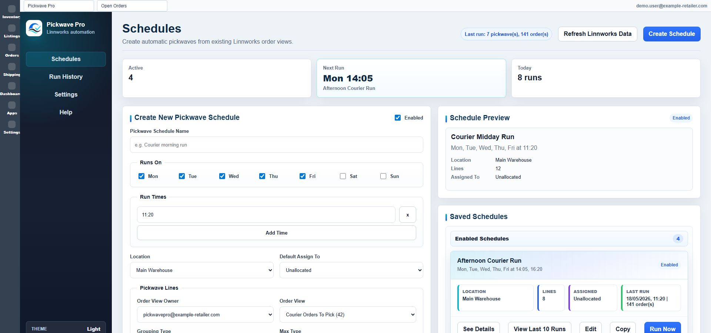Select Schedules in the sidebar menu

66,59
